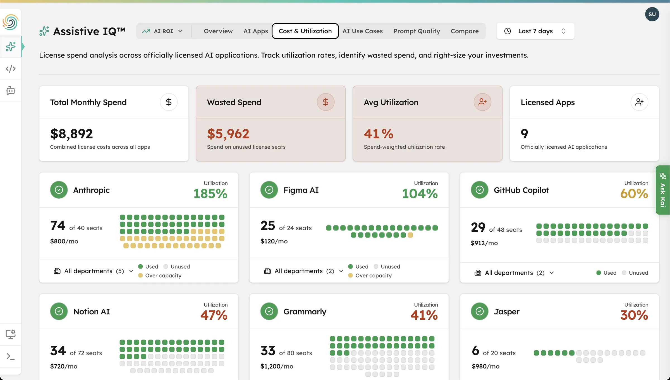This screenshot has width=670, height=380.
Task: Select the Used legend filter on GitHub Copilot
Action: click(x=606, y=272)
